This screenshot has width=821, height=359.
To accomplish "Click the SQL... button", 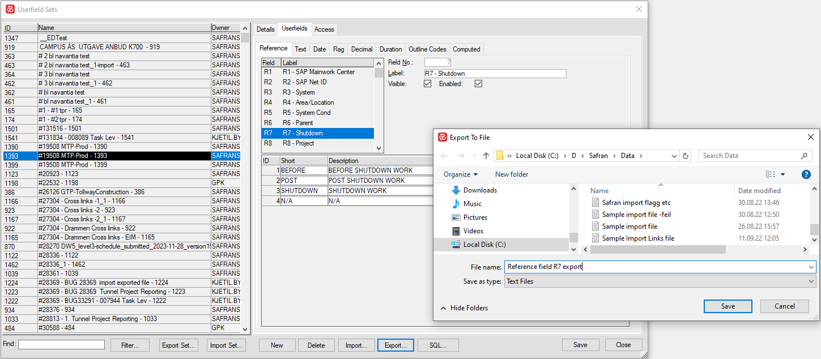I will pyautogui.click(x=438, y=345).
